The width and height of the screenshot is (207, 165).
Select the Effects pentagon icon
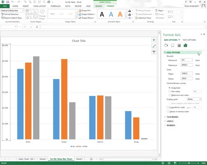pos(173,45)
